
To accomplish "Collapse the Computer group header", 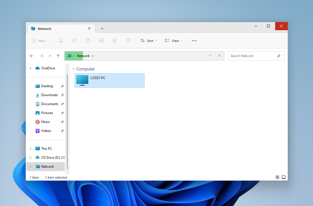I will point(74,69).
